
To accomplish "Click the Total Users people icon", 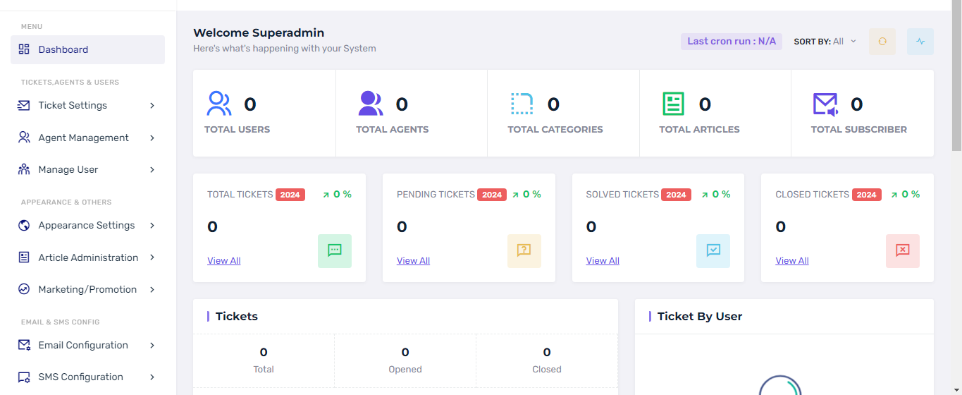I will tap(219, 104).
